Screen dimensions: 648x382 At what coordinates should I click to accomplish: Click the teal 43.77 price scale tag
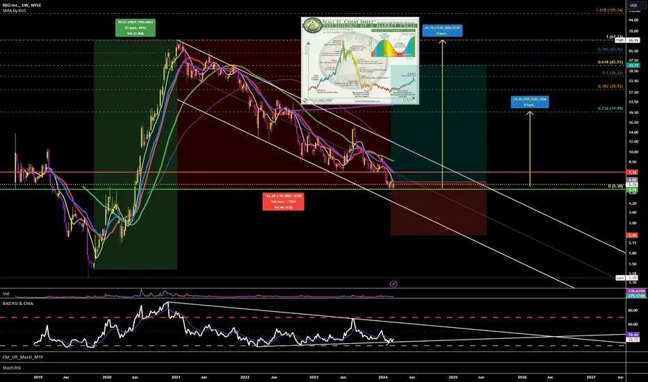point(633,65)
